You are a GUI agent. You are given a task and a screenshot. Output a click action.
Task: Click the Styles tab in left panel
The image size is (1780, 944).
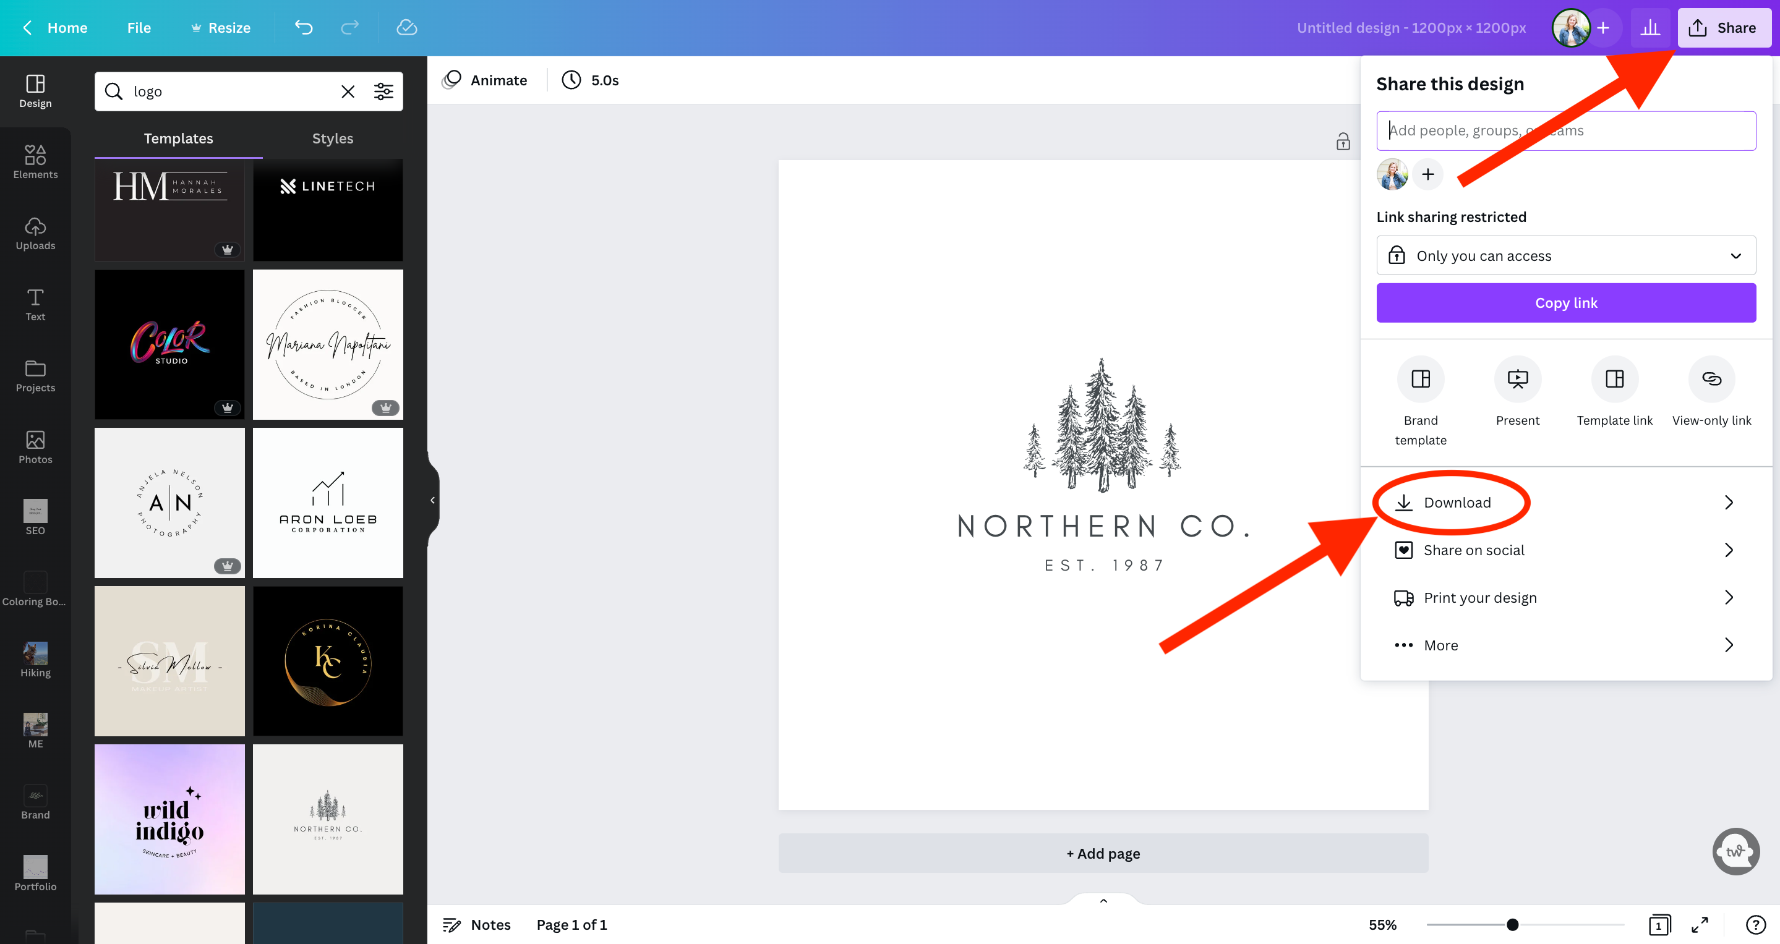pos(332,138)
